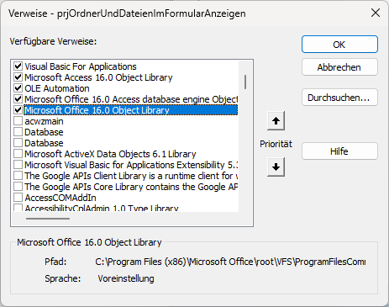389x307 pixels.
Task: Click Abbrechen to cancel dialog
Action: [x=339, y=67]
